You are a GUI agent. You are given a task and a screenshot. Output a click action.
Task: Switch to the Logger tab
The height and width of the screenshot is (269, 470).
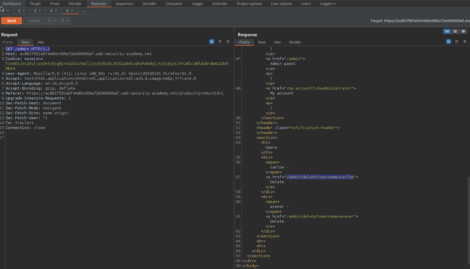click(x=197, y=3)
